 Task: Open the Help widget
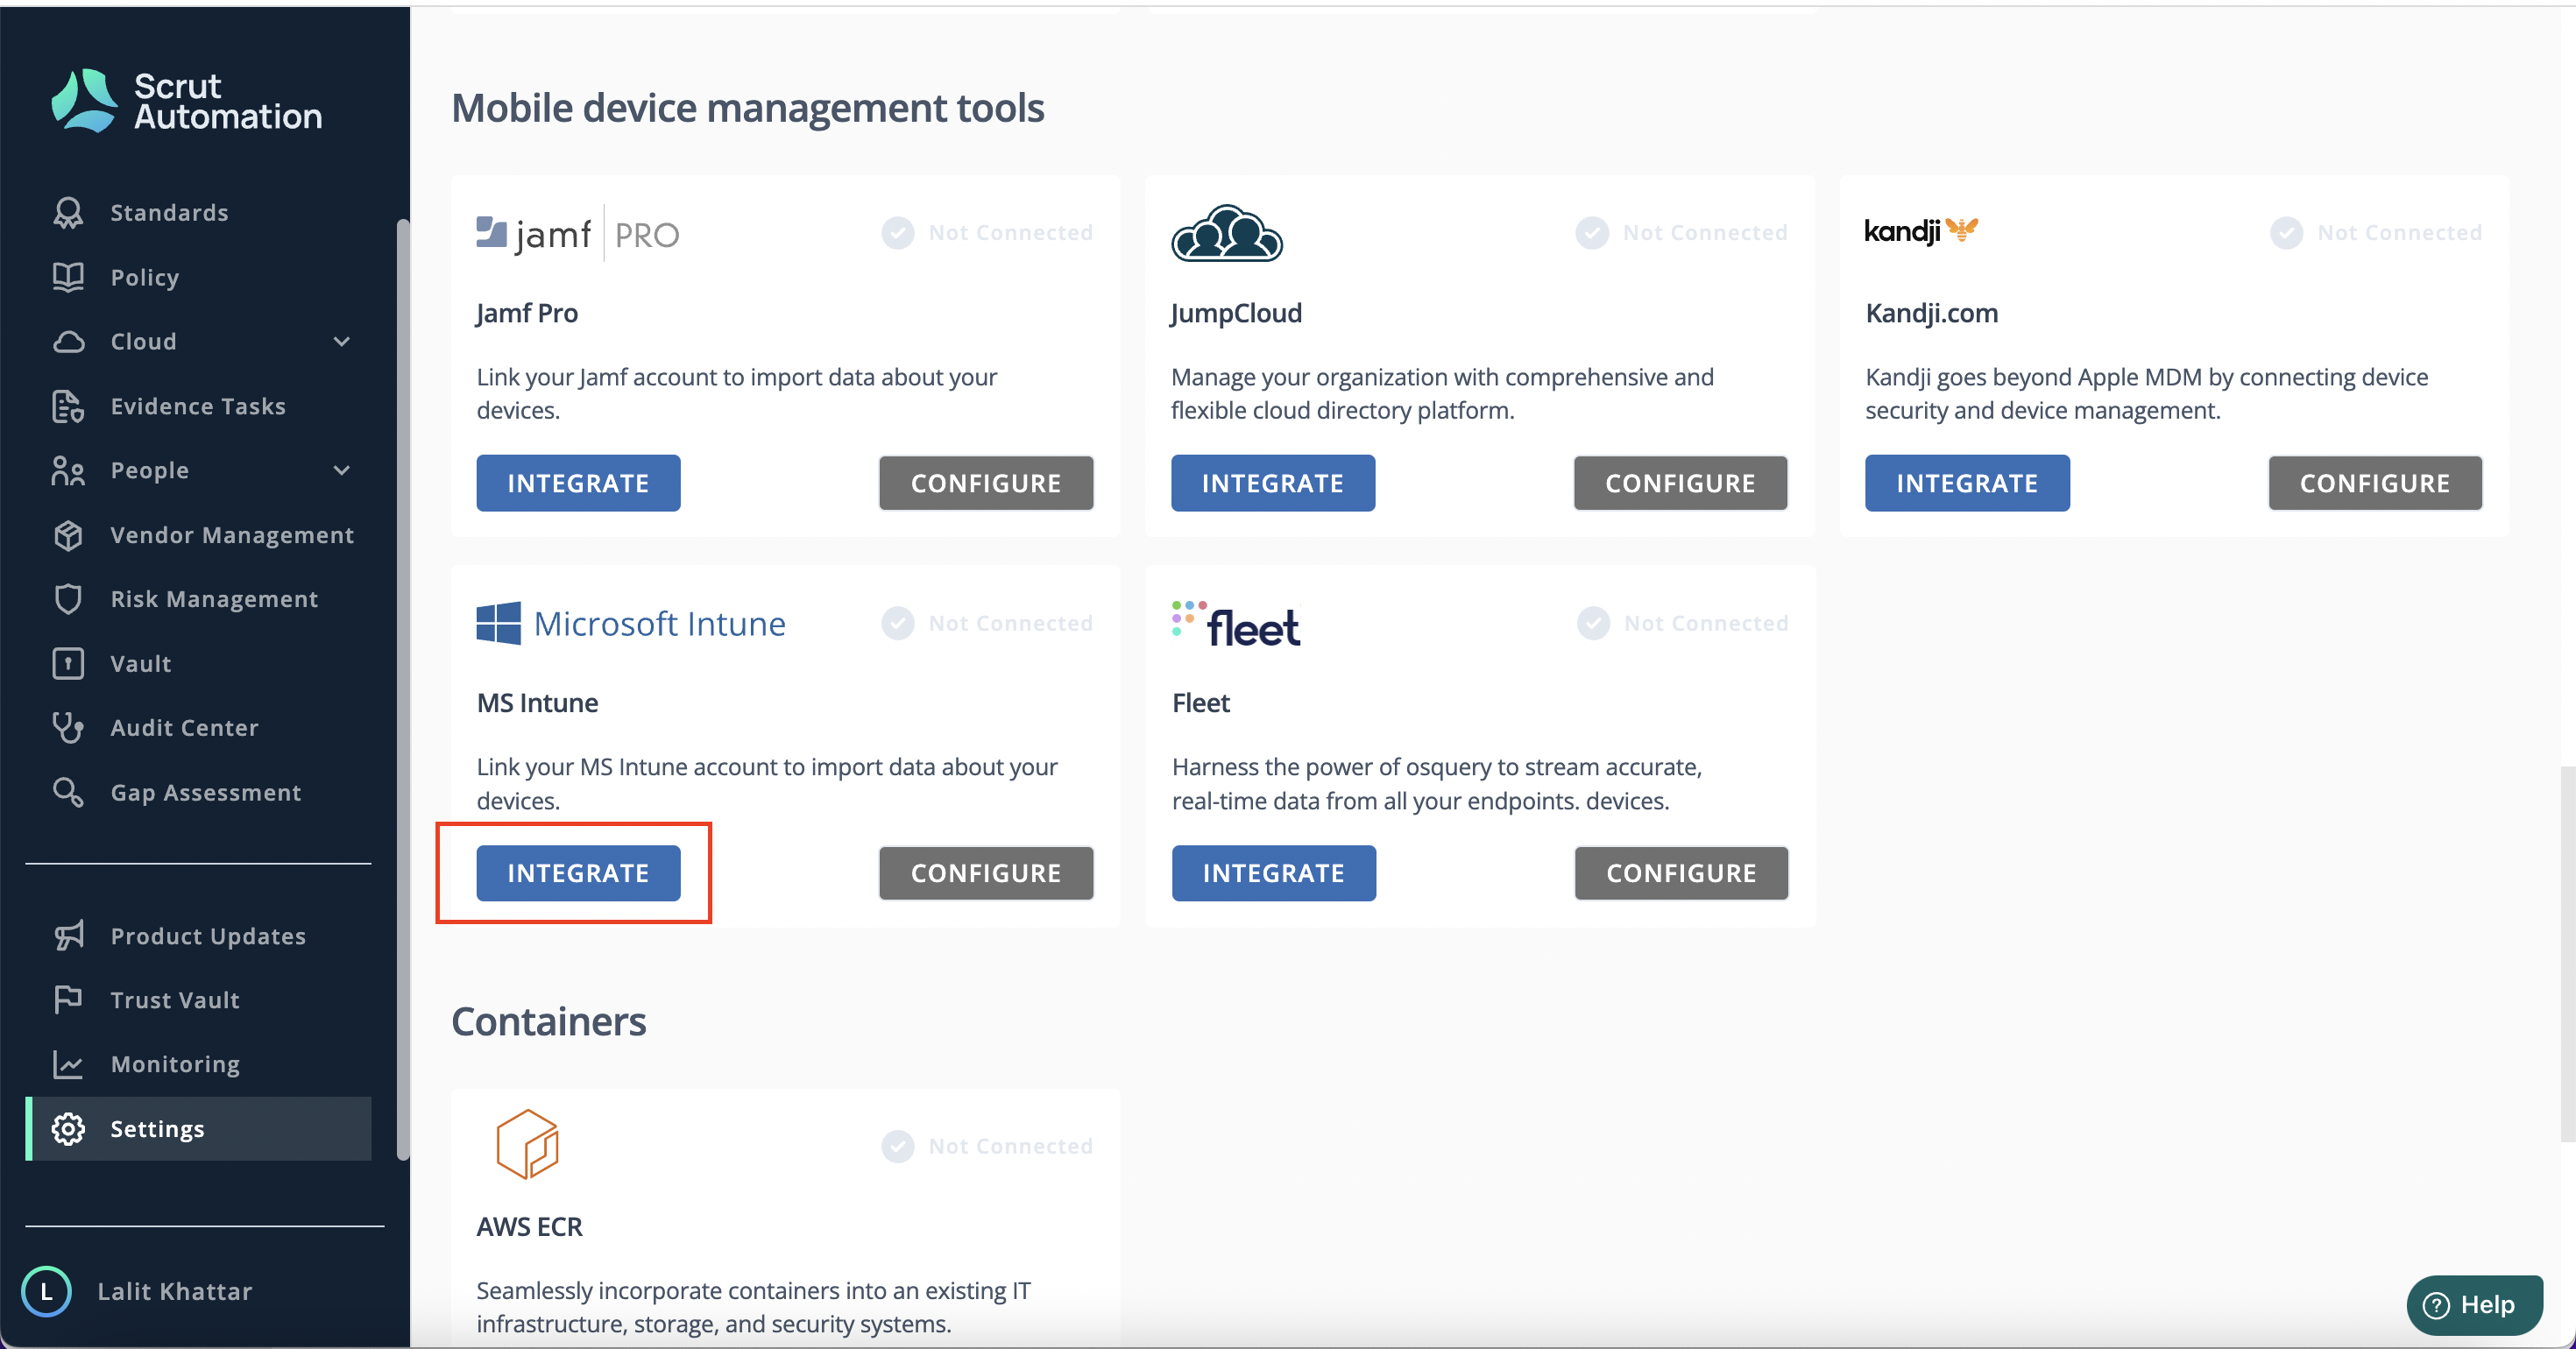pos(2474,1304)
